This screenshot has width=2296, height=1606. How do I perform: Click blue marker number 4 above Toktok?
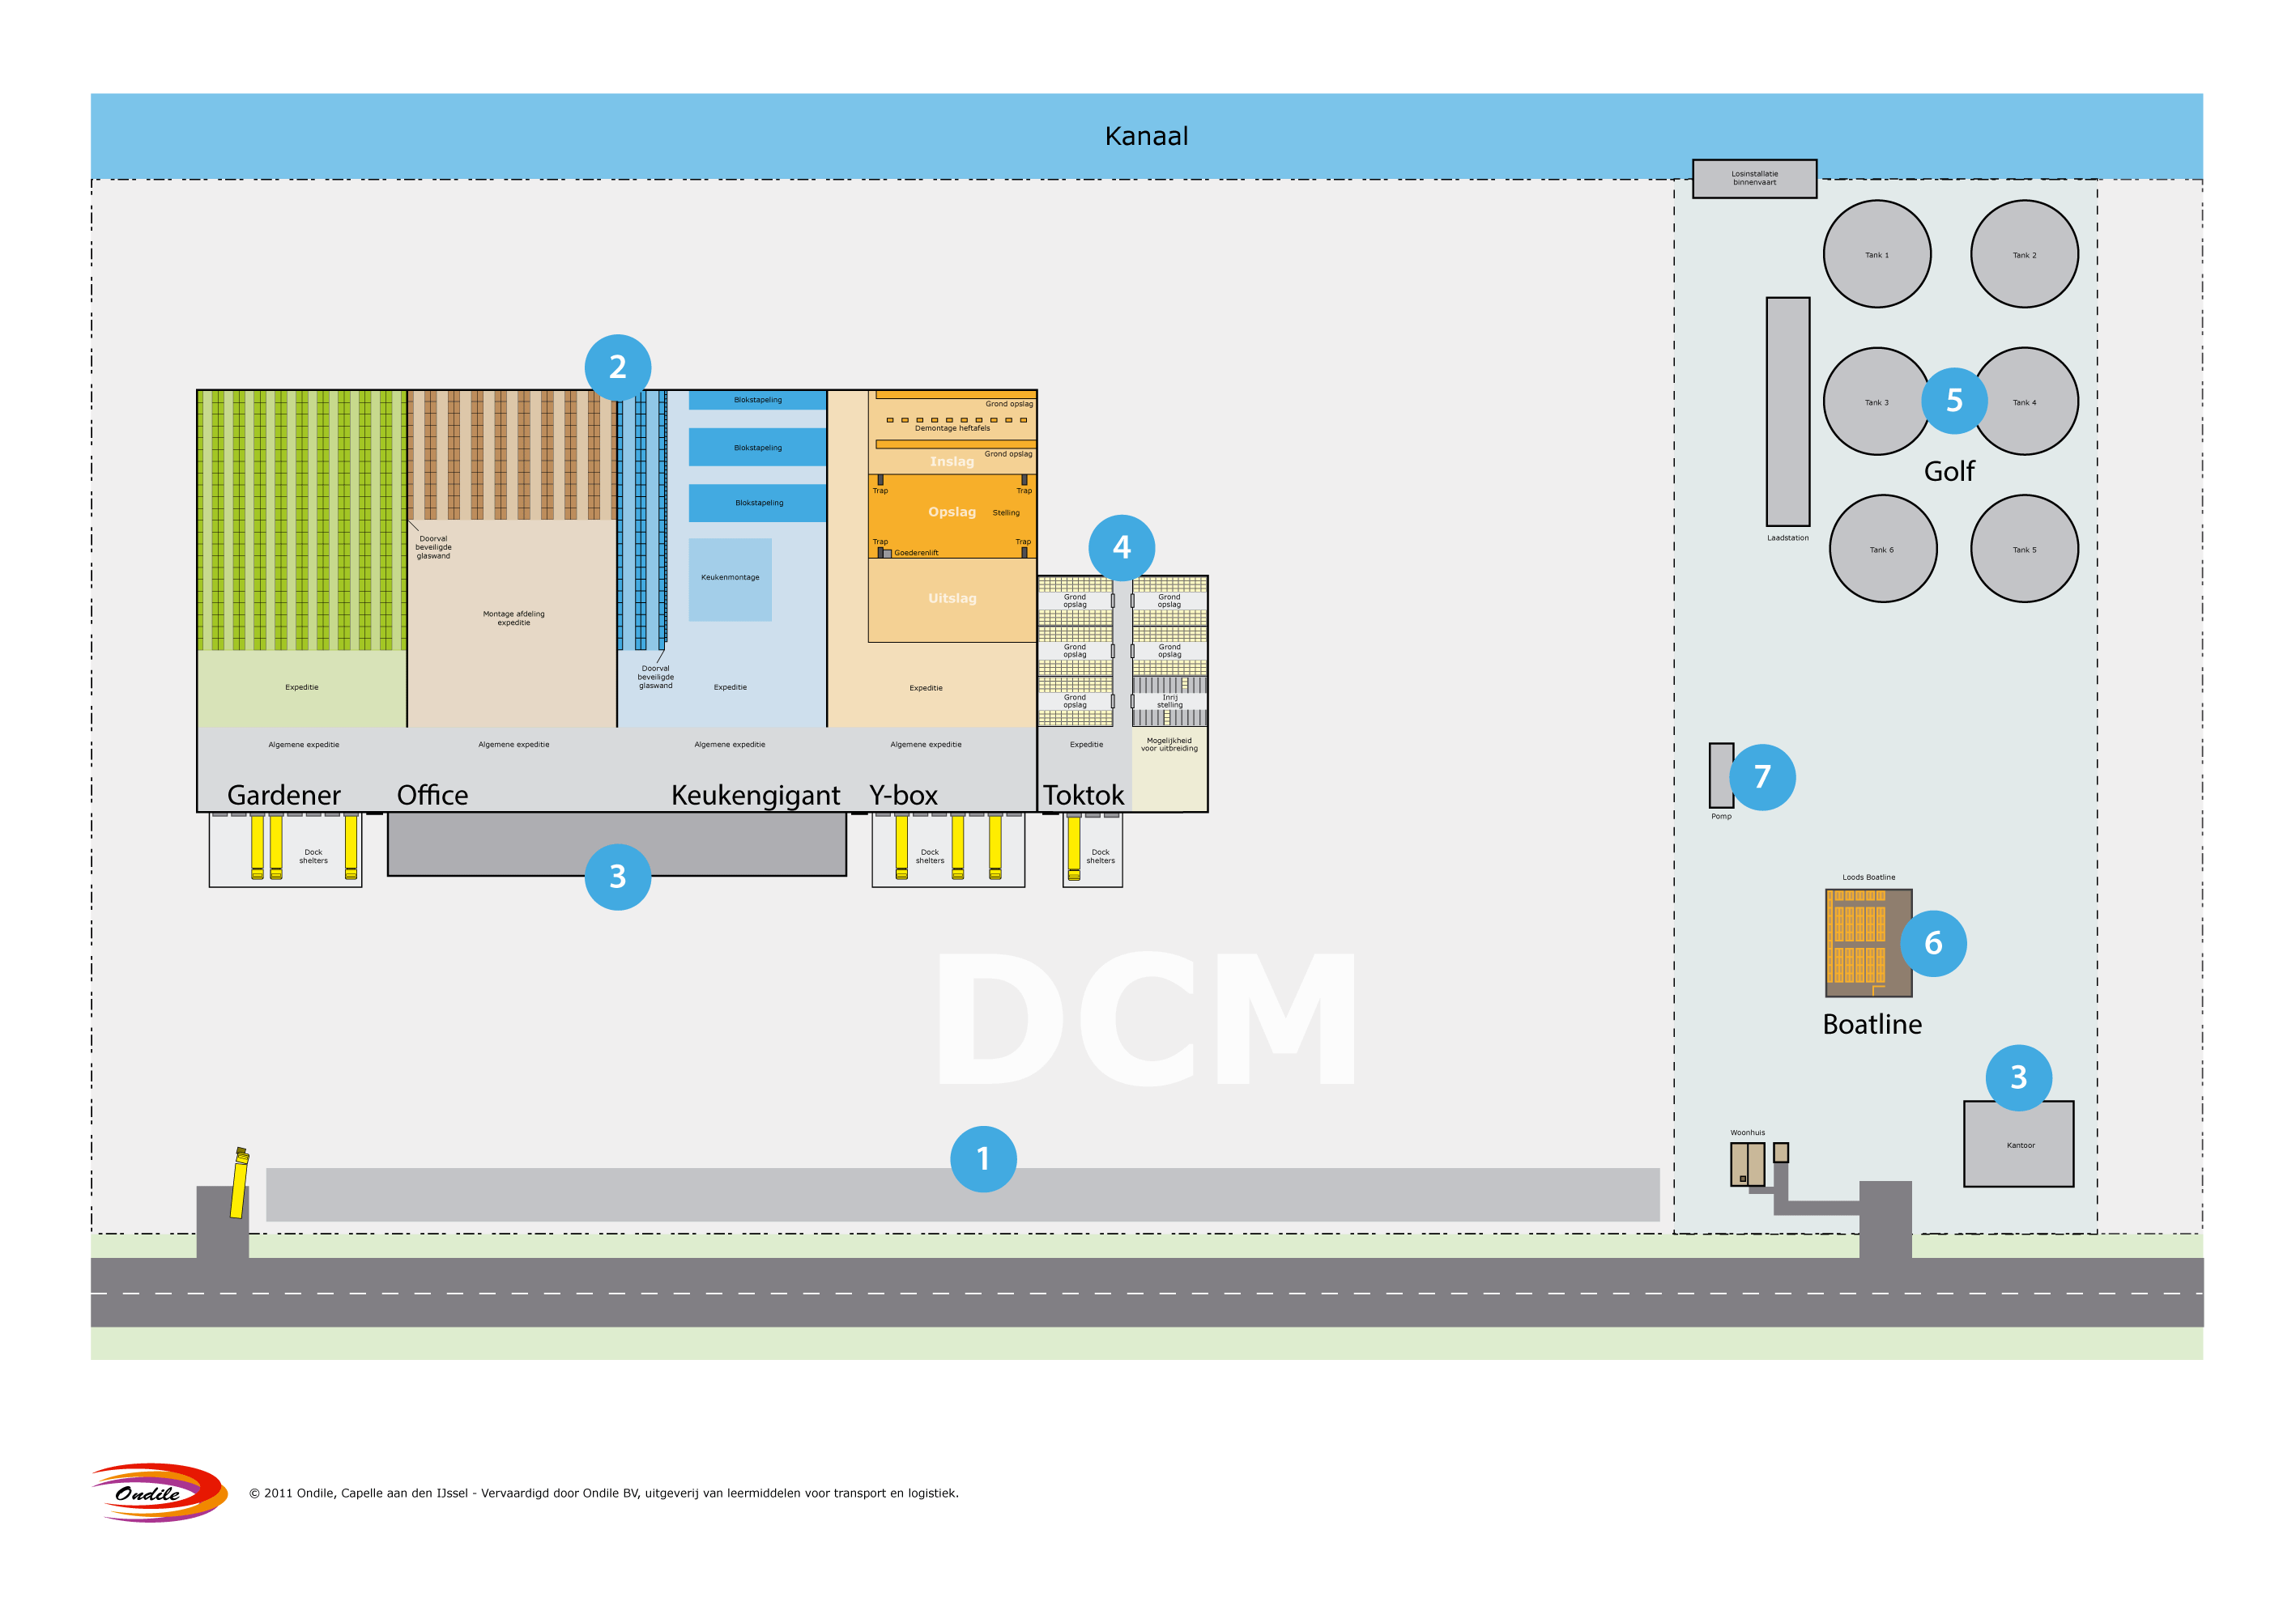click(1121, 546)
